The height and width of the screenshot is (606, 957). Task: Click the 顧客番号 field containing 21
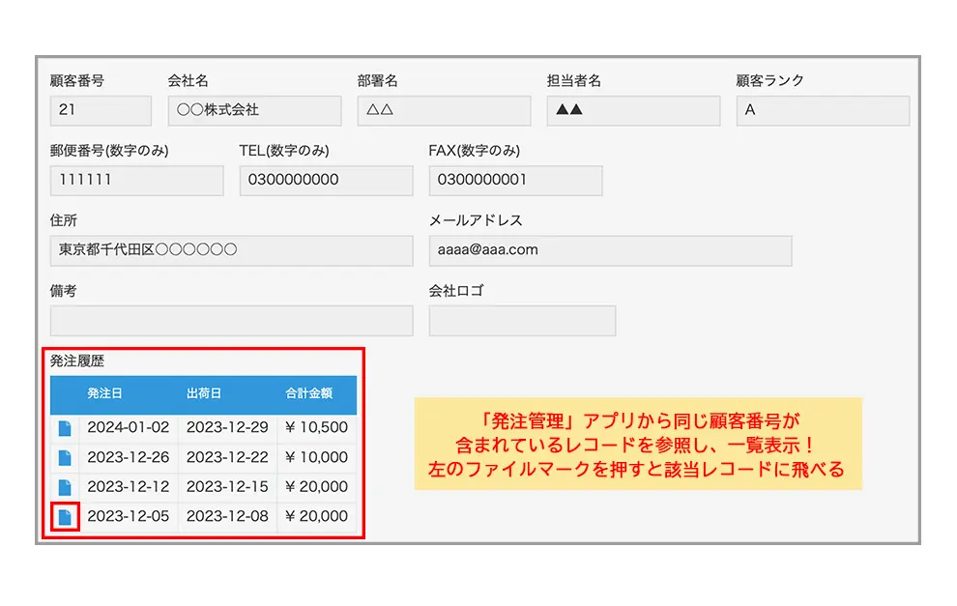101,110
